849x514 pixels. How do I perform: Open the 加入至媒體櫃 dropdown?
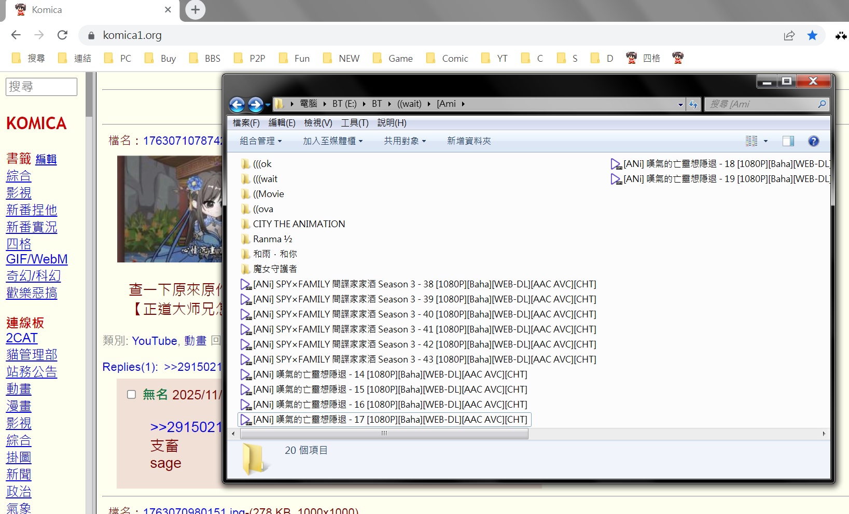(x=332, y=141)
